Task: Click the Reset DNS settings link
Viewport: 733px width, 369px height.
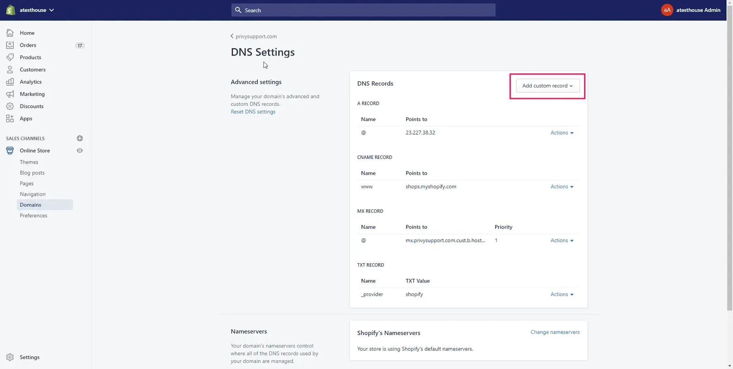Action: tap(253, 112)
